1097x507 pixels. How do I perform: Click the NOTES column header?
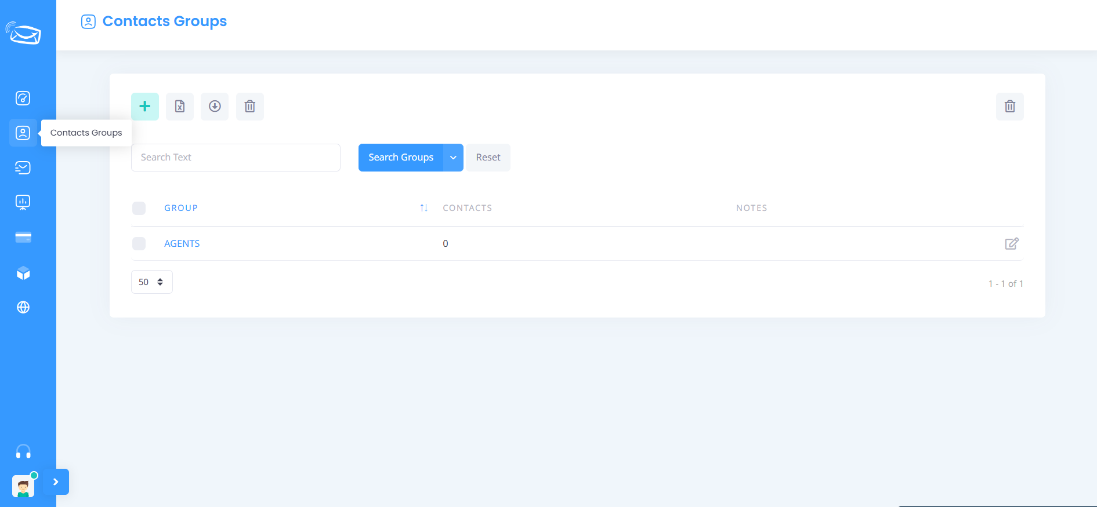point(752,208)
